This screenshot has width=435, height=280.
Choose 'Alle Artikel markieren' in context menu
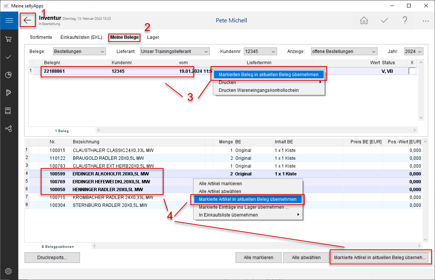(220, 184)
